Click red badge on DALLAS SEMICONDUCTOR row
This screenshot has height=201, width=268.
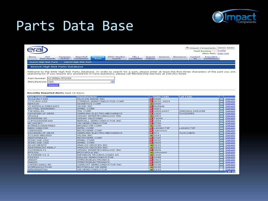tap(151, 157)
